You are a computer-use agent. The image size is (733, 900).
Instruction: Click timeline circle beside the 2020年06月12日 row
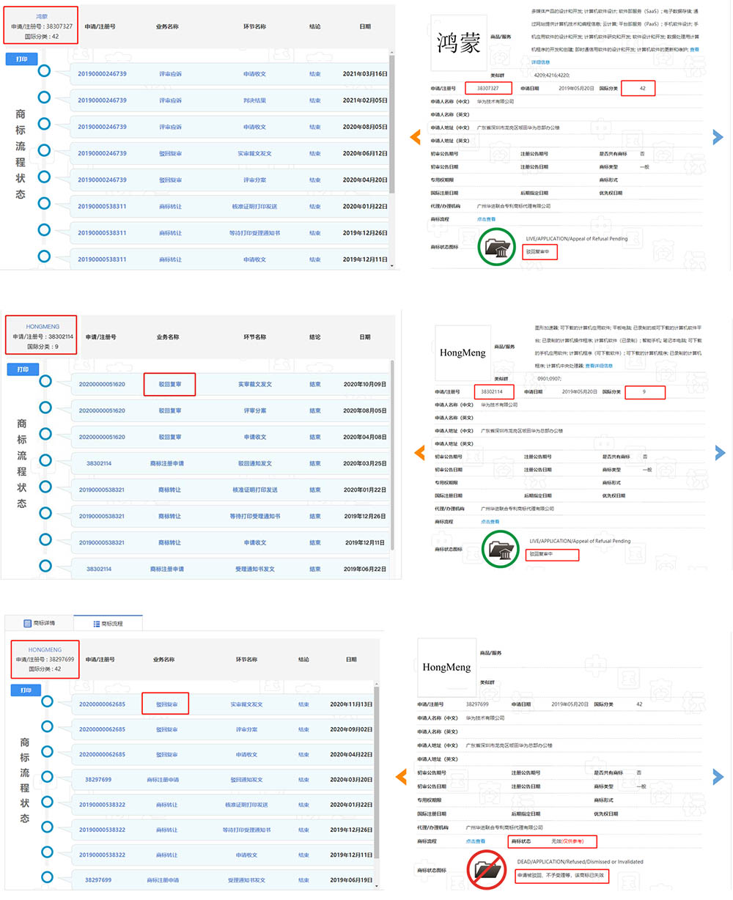click(x=44, y=150)
